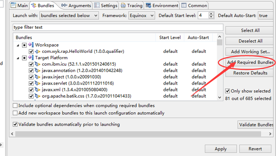Open the Default Auto-Start combo box
The image size is (276, 156).
(x=266, y=16)
